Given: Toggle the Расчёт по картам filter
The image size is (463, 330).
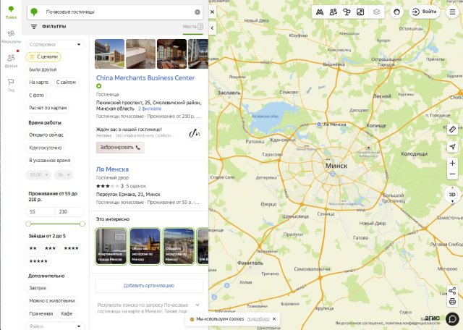Looking at the screenshot, I should pos(48,108).
